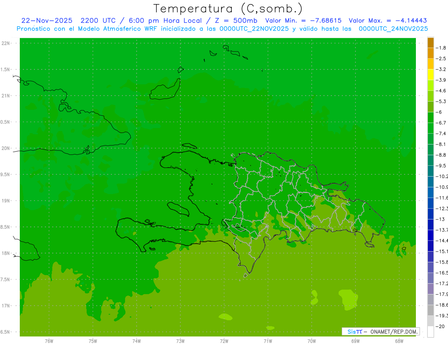Image resolution: width=448 pixels, height=346 pixels.
Task: Click the "-20" colorbar value label
Action: coord(441,327)
